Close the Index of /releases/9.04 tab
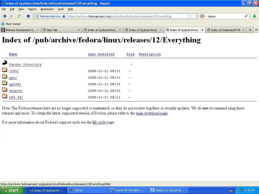This screenshot has height=194, width=259. [243, 30]
